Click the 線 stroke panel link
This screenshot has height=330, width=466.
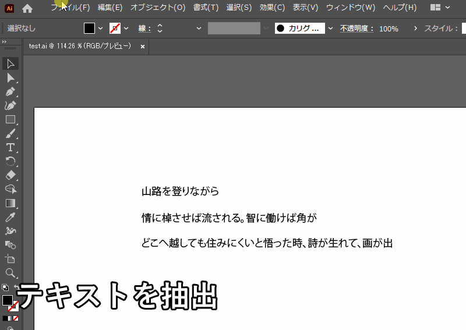coord(144,29)
